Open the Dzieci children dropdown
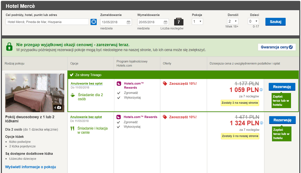This screenshot has width=301, height=173. pyautogui.click(x=254, y=21)
